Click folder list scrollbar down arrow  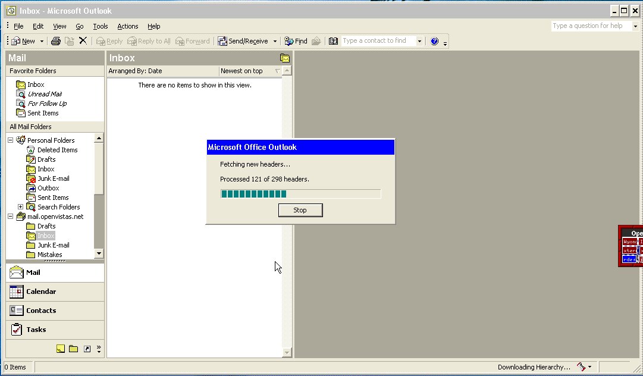click(x=98, y=254)
